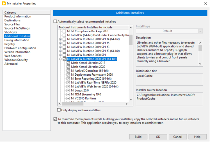Uncheck NI LabVIEW Real-Time NBFifo 2020
This screenshot has width=210, height=142.
pyautogui.click(x=68, y=83)
